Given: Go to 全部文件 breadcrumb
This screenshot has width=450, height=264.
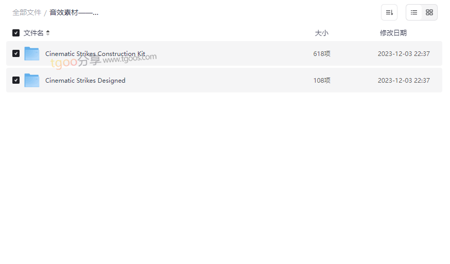Looking at the screenshot, I should 27,13.
